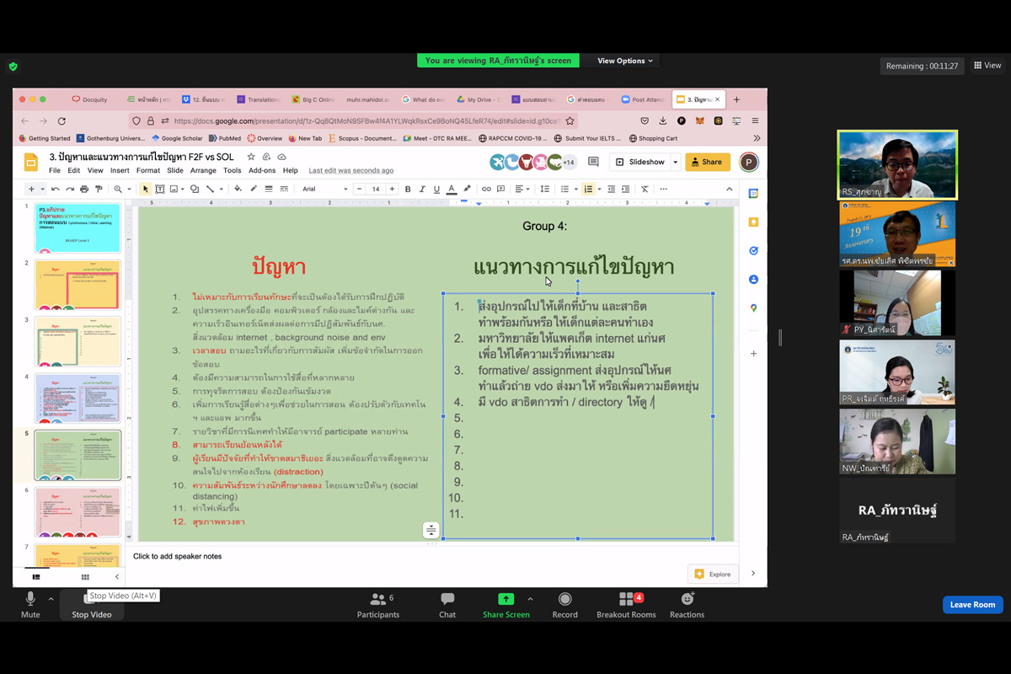Open the text color picker
Image resolution: width=1011 pixels, height=674 pixels.
(x=452, y=190)
